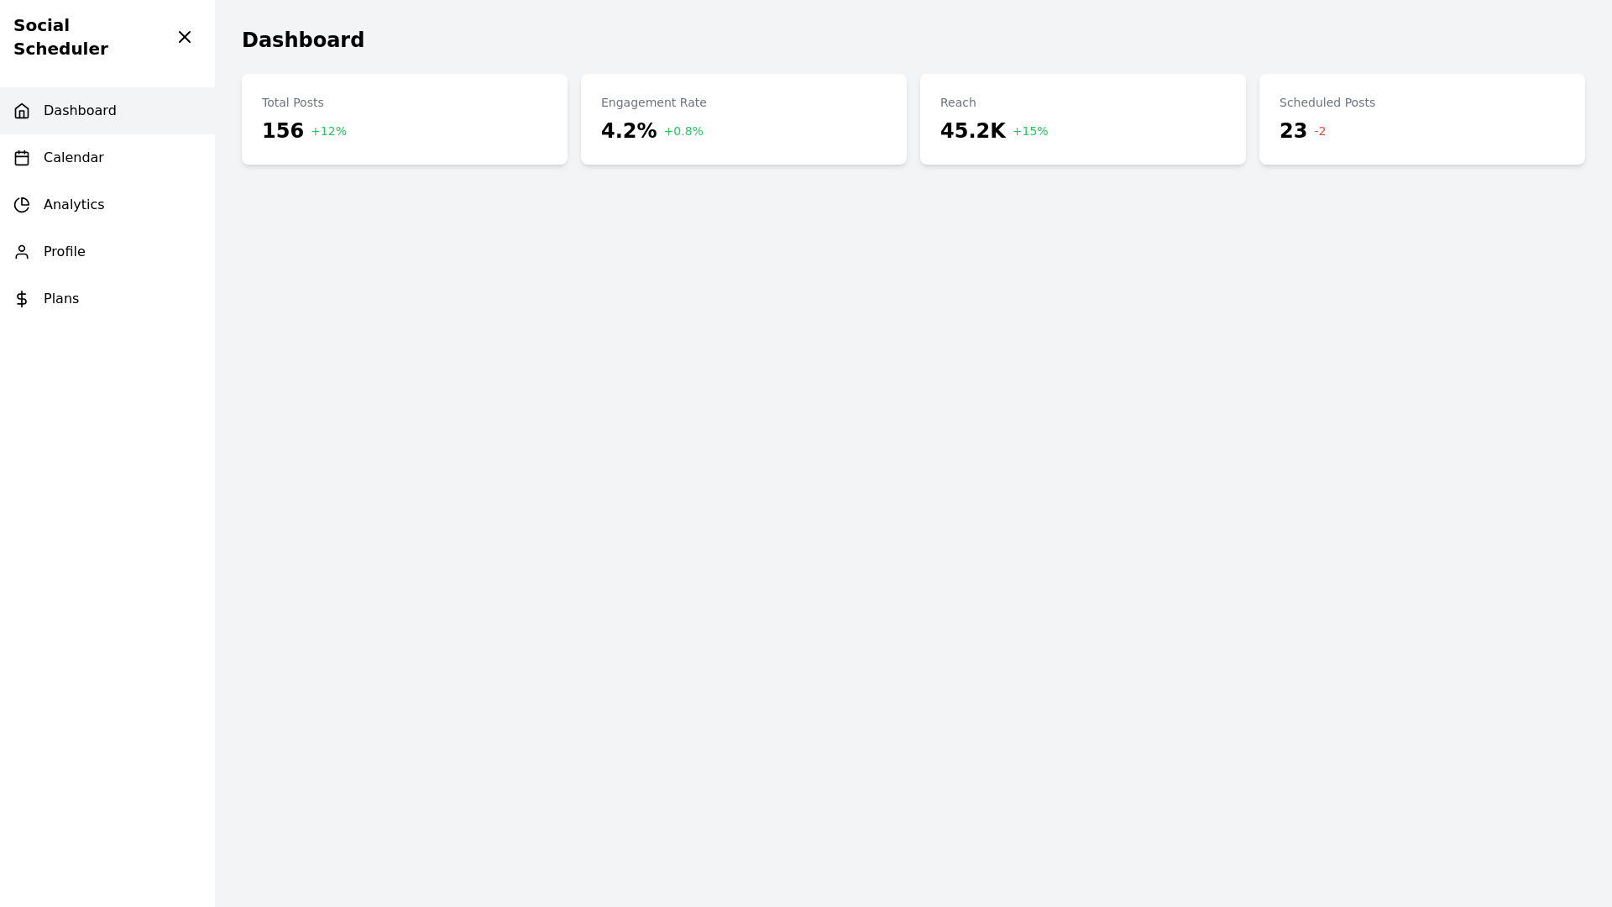Close the sidebar with the X icon
This screenshot has width=1612, height=907.
[x=185, y=37]
